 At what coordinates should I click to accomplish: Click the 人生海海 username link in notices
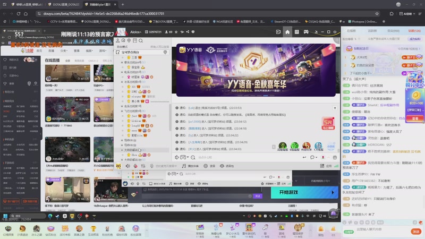tap(194, 142)
